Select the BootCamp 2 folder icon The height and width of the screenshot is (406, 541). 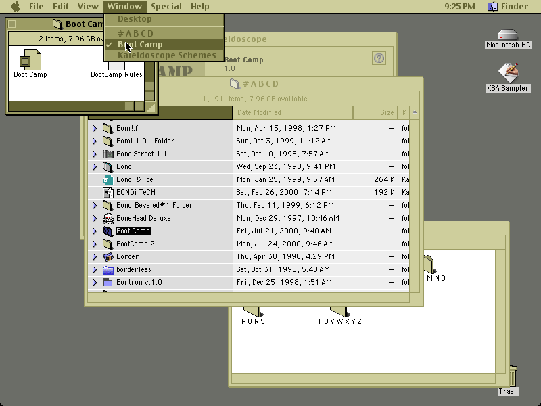(108, 244)
